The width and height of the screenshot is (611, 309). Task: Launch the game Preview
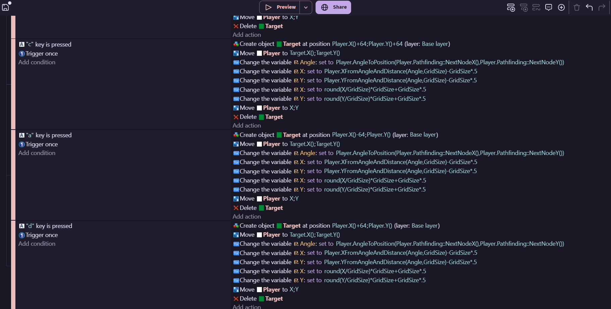coord(280,7)
